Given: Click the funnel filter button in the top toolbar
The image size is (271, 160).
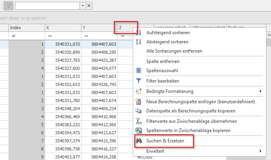Looking at the screenshot, I should pos(8,5).
